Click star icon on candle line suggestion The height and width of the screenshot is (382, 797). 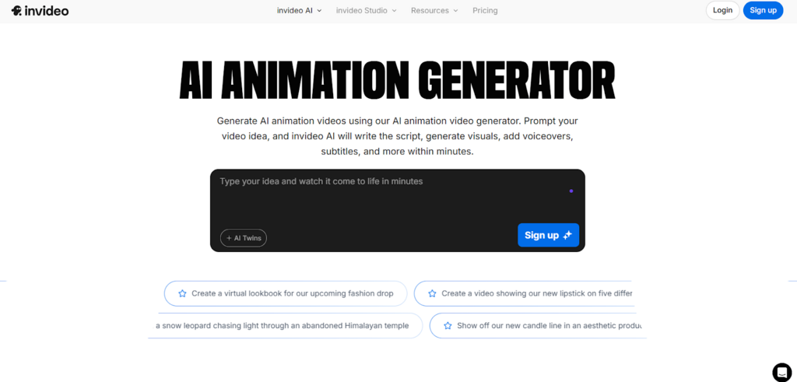click(448, 326)
